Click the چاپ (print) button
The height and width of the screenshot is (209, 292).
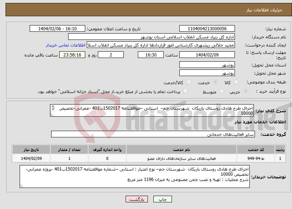(x=162, y=199)
